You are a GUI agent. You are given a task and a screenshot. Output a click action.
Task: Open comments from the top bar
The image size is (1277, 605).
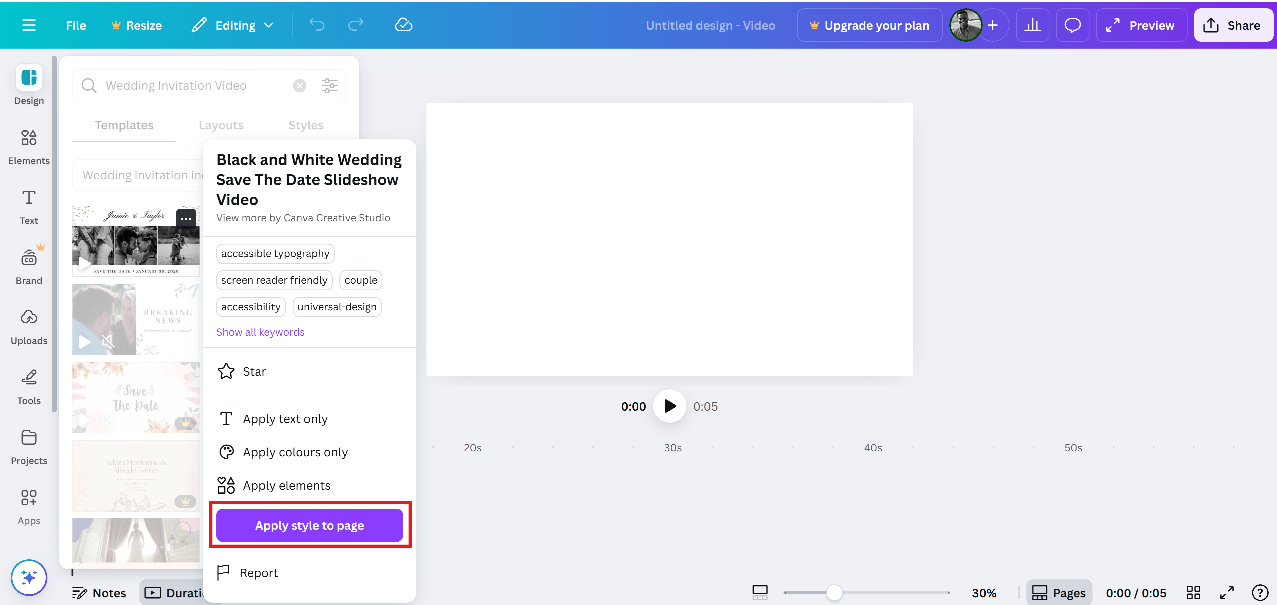(x=1072, y=25)
